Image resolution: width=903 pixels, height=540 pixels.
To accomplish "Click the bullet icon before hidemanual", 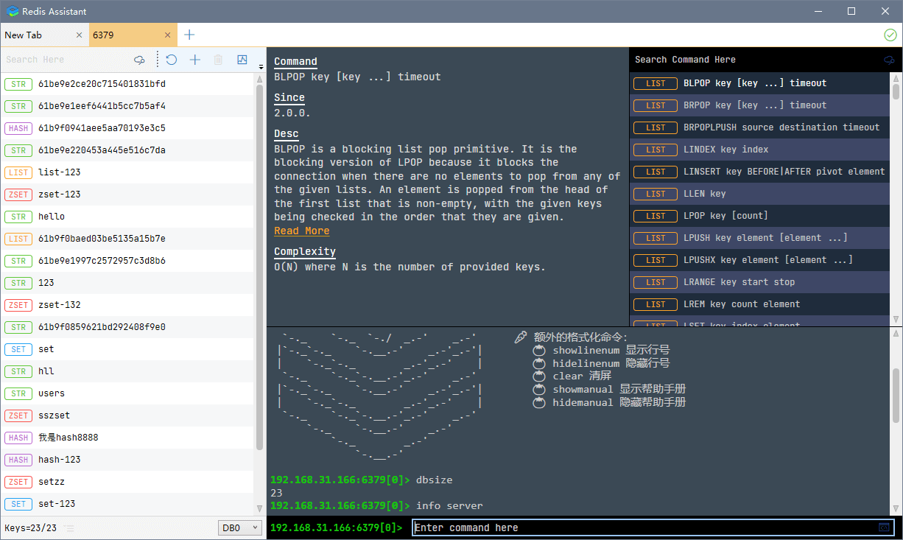I will [539, 402].
